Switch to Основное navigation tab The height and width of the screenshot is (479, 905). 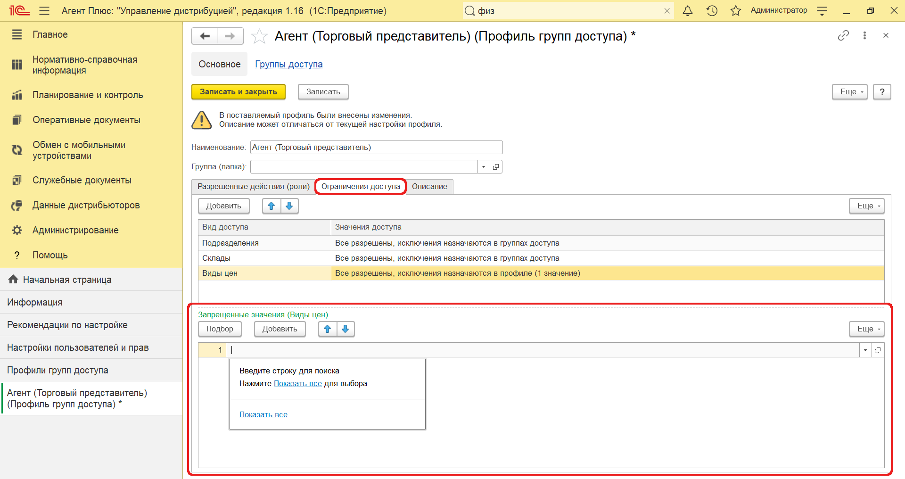pos(219,64)
